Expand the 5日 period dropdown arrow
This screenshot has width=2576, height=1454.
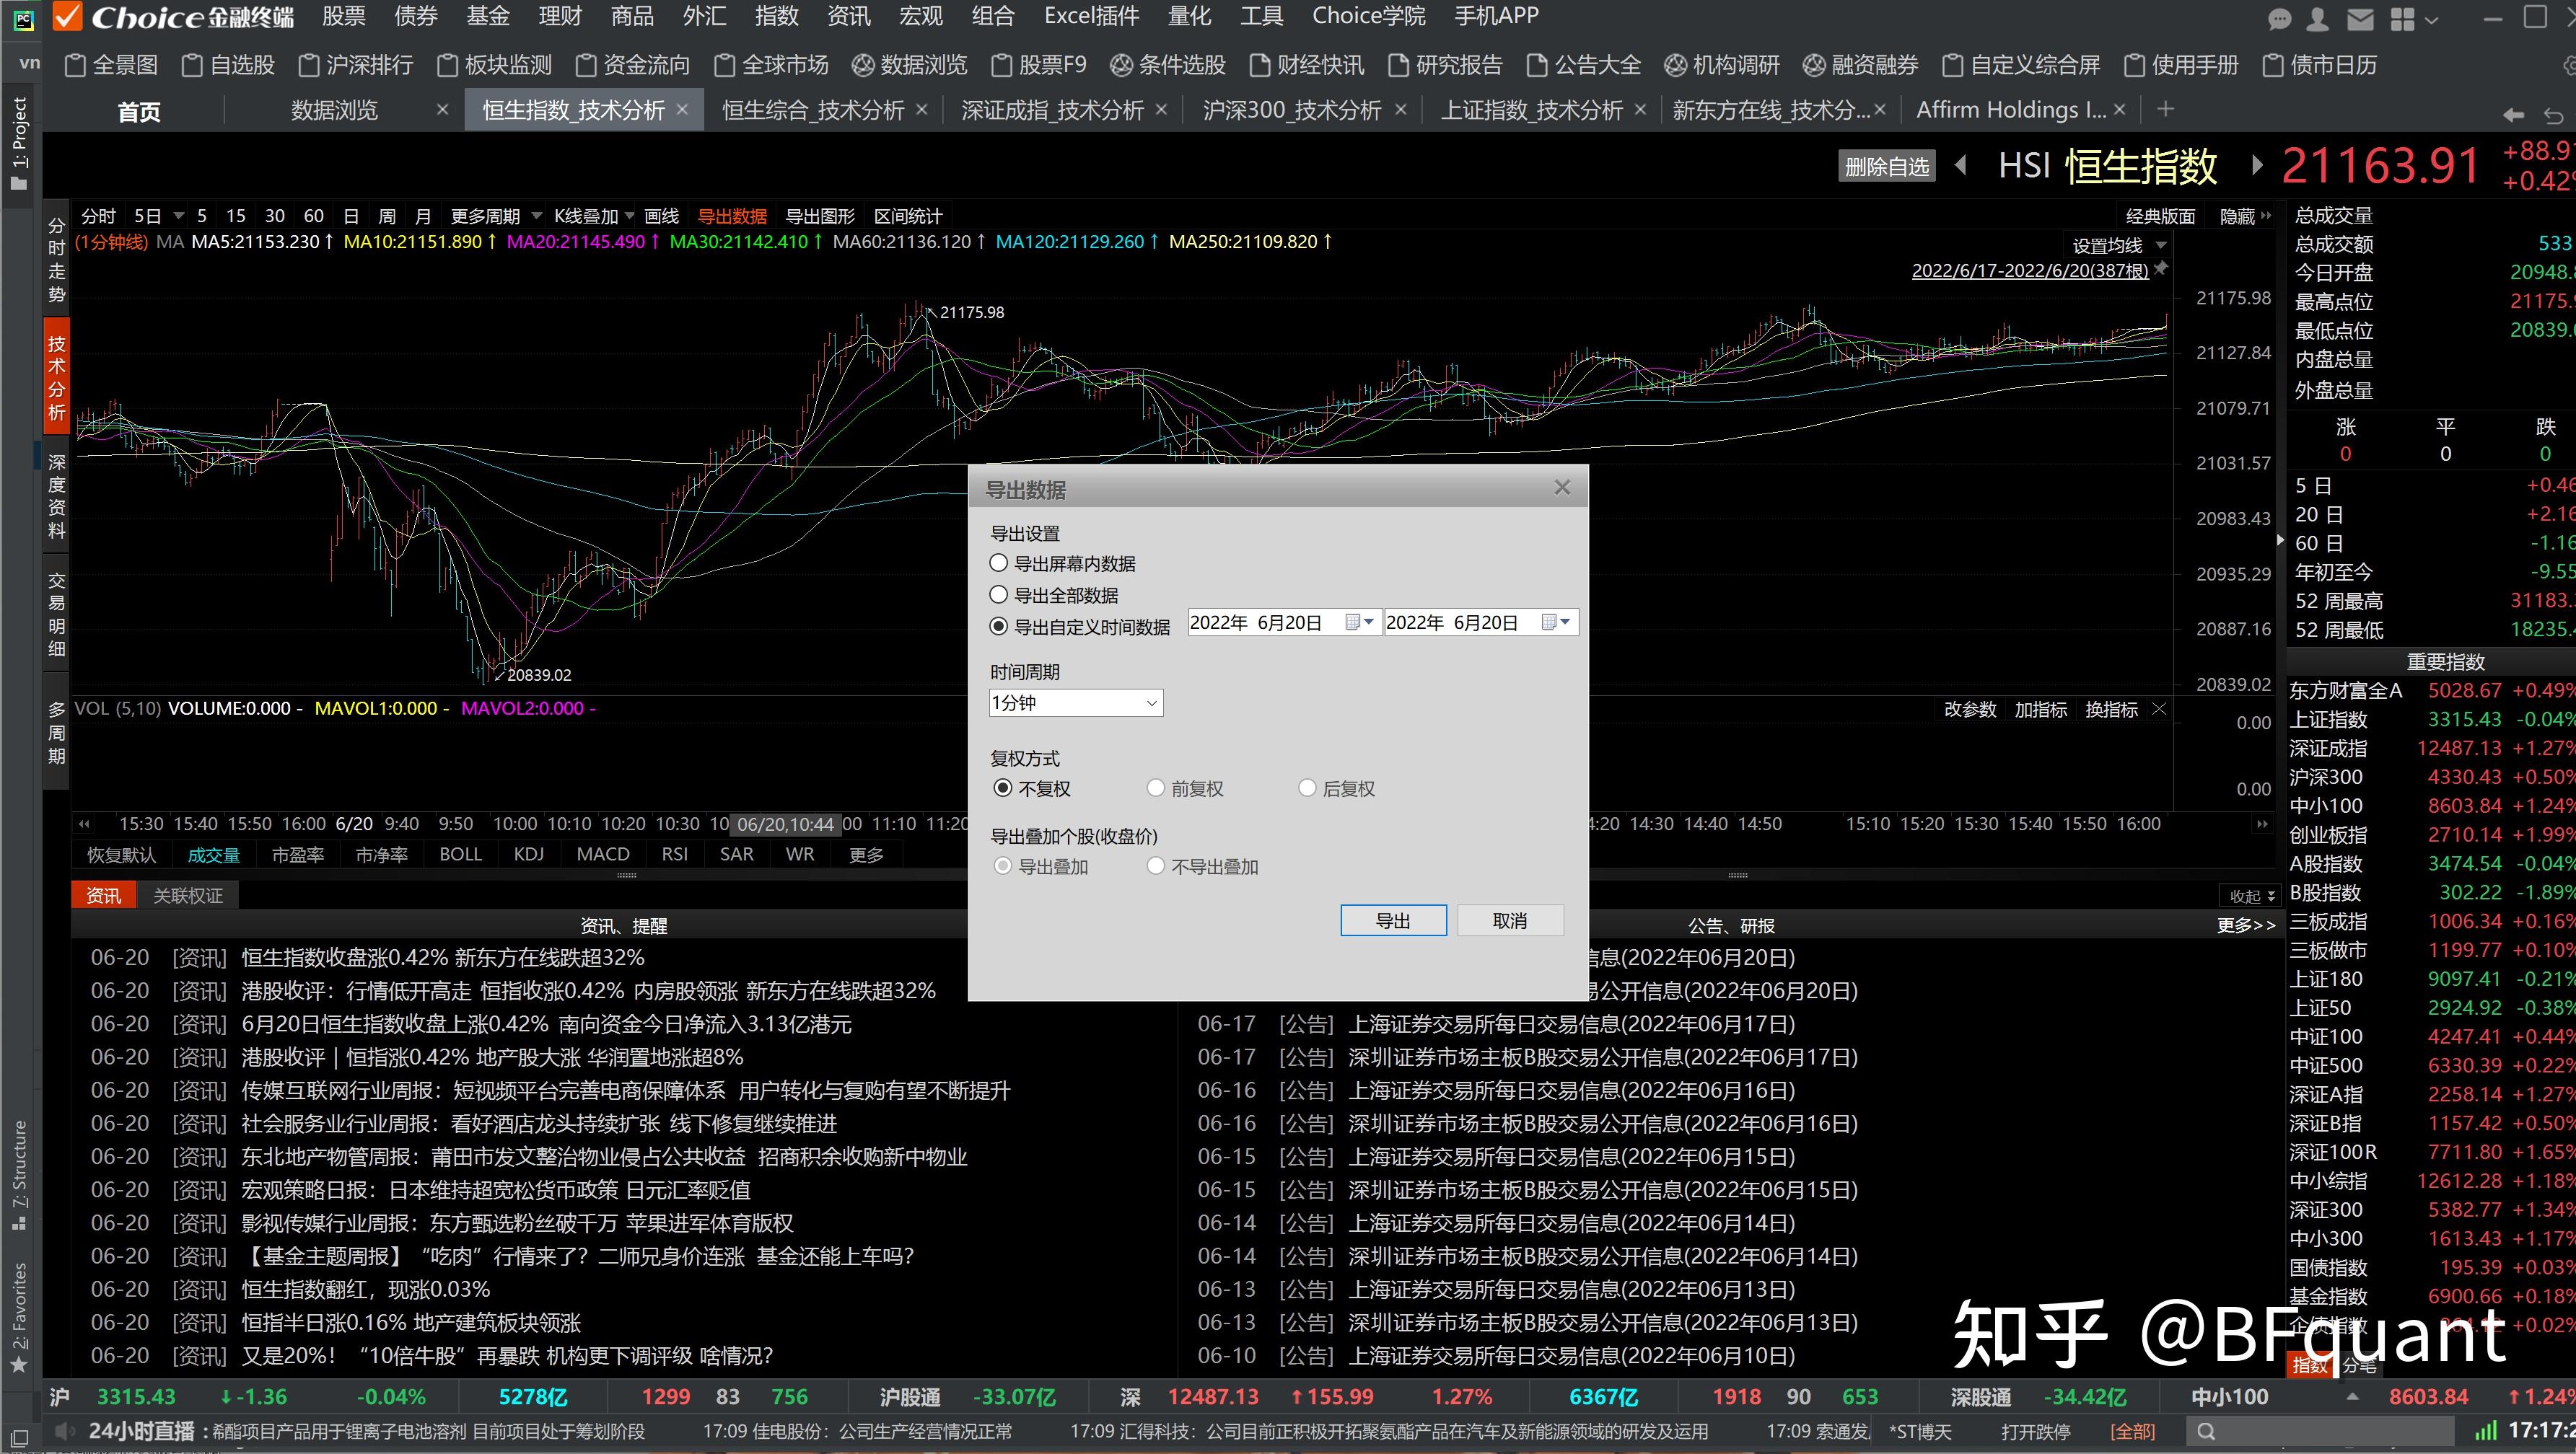(x=179, y=216)
